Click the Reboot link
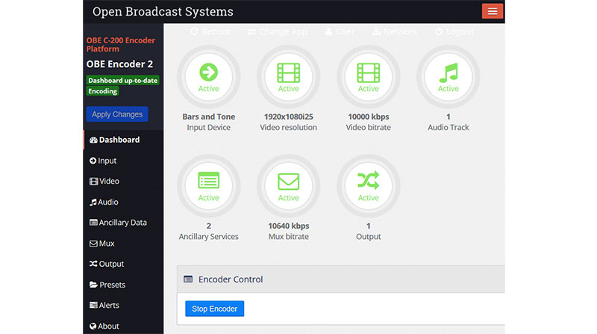Image resolution: width=597 pixels, height=334 pixels. pyautogui.click(x=210, y=31)
